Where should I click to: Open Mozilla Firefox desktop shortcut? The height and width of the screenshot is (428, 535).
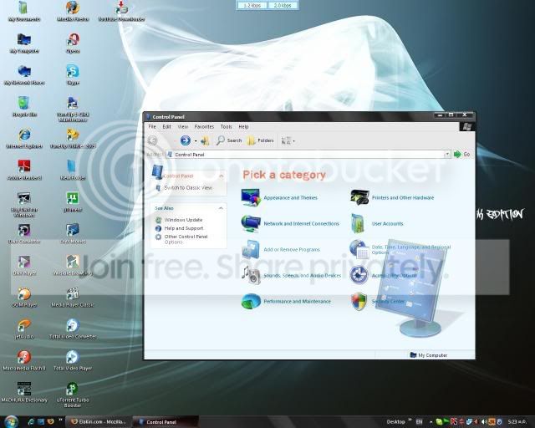73,11
